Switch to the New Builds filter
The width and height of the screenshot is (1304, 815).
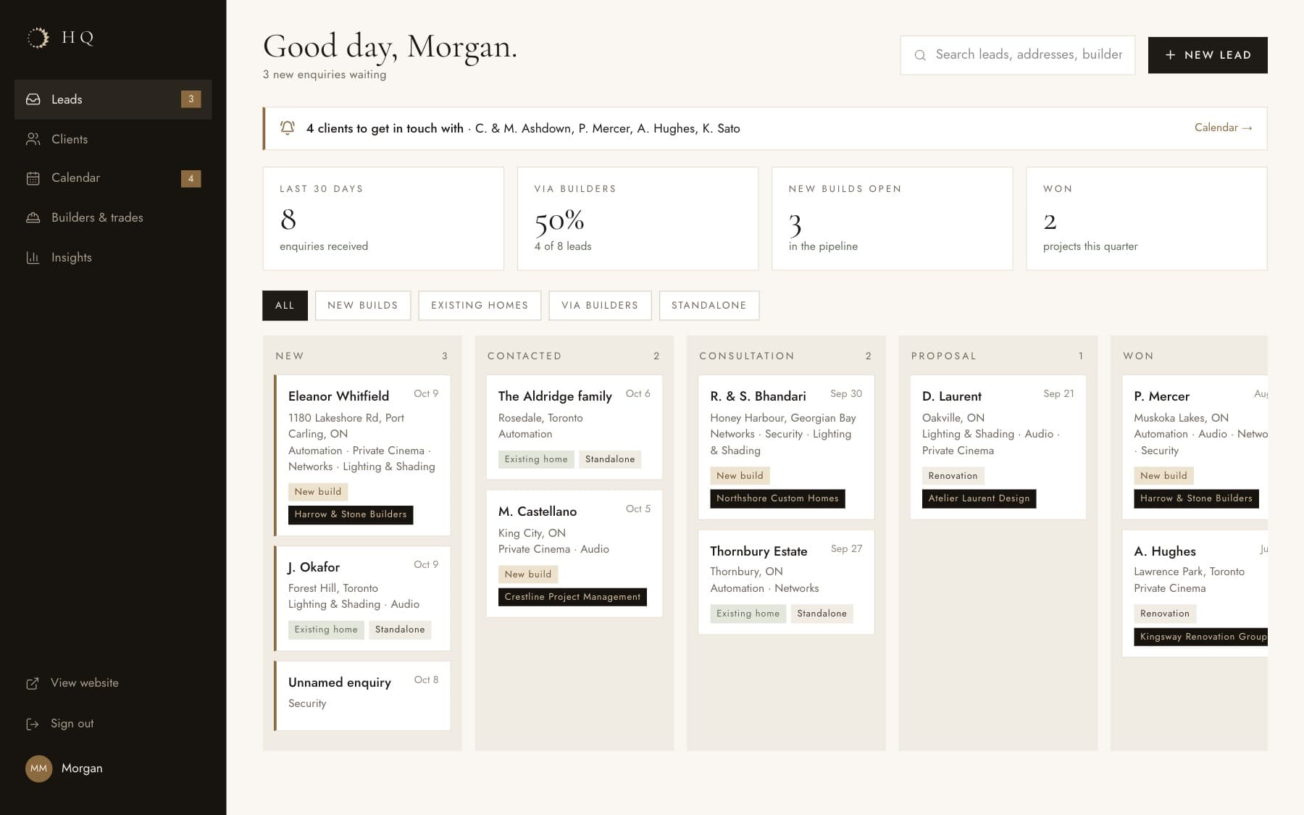[x=363, y=306]
